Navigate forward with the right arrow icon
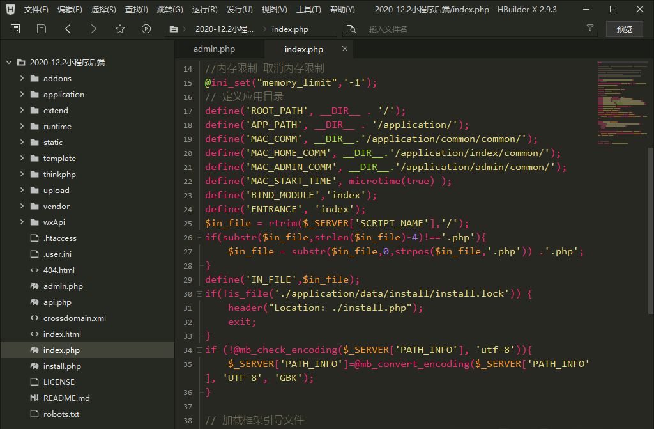 94,29
